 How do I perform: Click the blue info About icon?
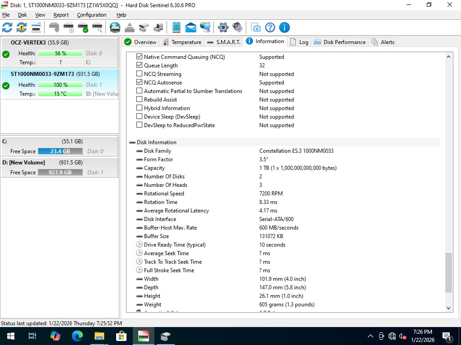[284, 27]
